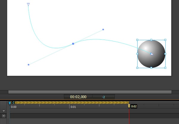Image resolution: width=179 pixels, height=124 pixels.
Task: Click the sphere's bottom-left selection handle
Action: click(x=137, y=68)
